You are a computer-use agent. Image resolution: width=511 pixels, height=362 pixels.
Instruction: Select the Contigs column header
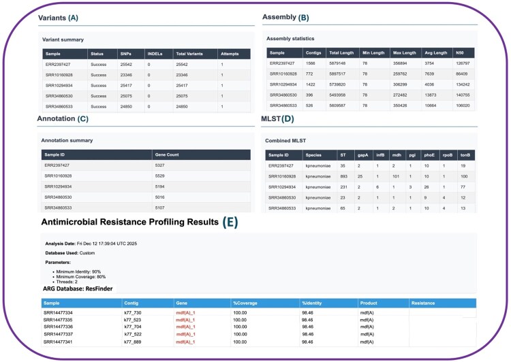coord(314,53)
